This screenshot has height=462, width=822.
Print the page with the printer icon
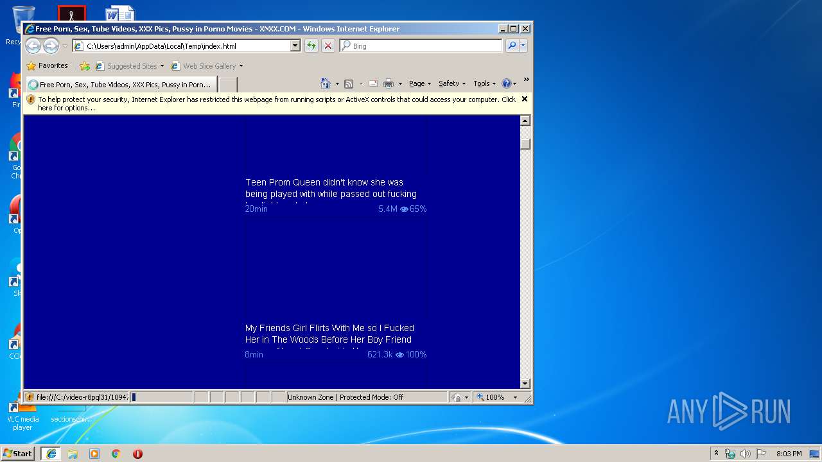[x=389, y=83]
